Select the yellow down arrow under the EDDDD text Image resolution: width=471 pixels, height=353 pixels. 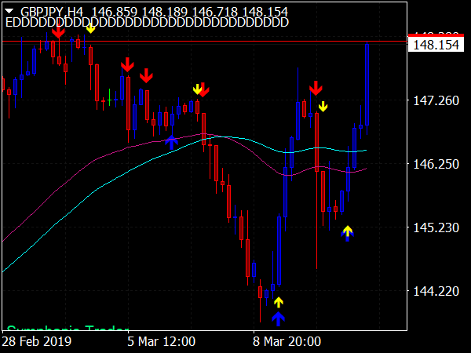tap(90, 29)
